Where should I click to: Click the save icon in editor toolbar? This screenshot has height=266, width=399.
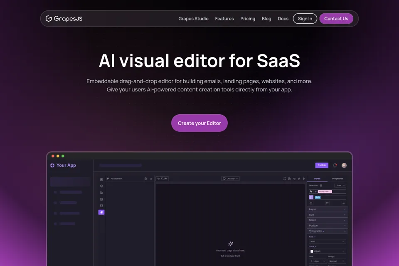click(x=289, y=179)
